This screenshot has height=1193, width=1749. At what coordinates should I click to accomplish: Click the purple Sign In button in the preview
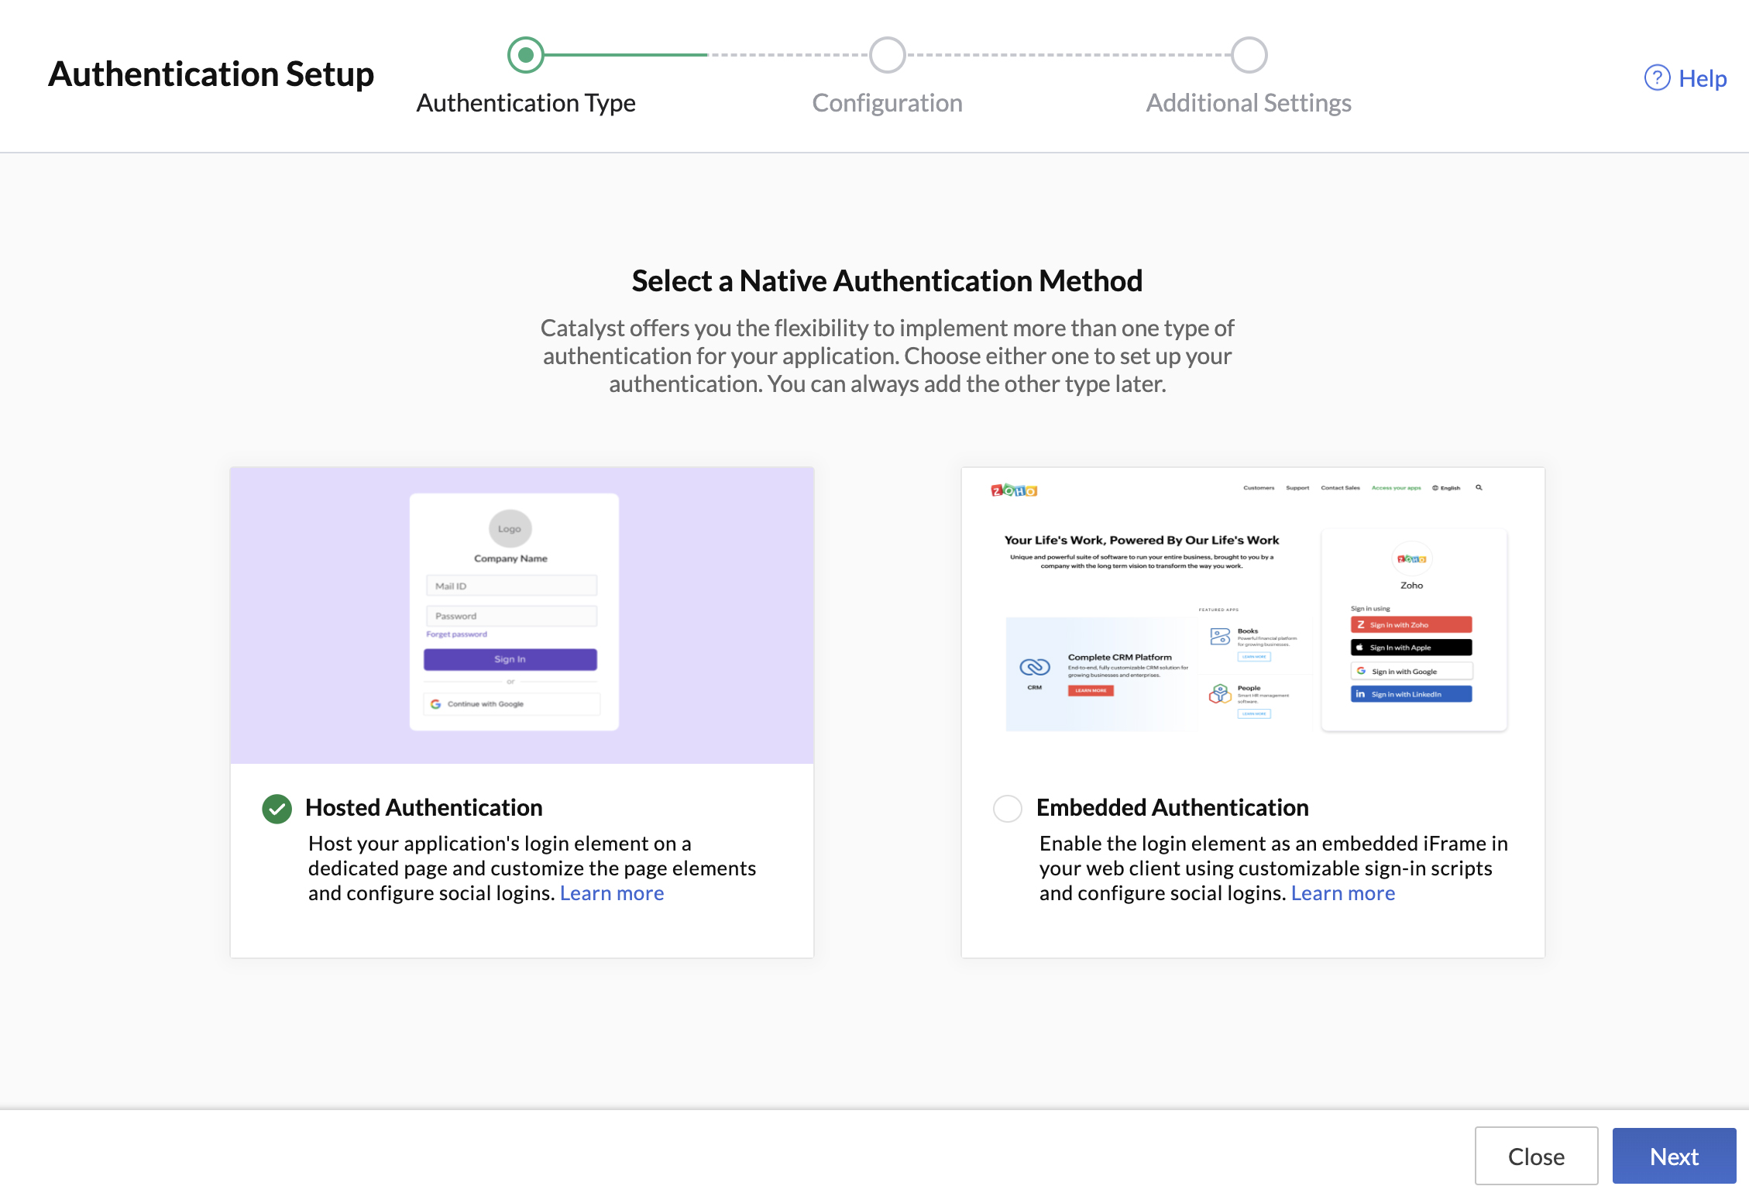click(510, 658)
